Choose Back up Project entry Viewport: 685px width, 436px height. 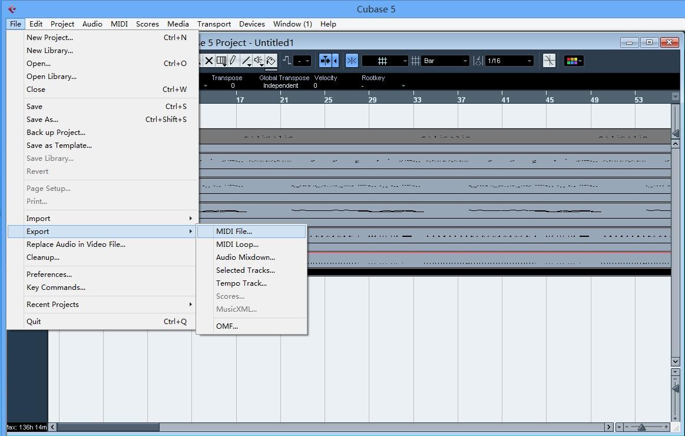[103, 133]
